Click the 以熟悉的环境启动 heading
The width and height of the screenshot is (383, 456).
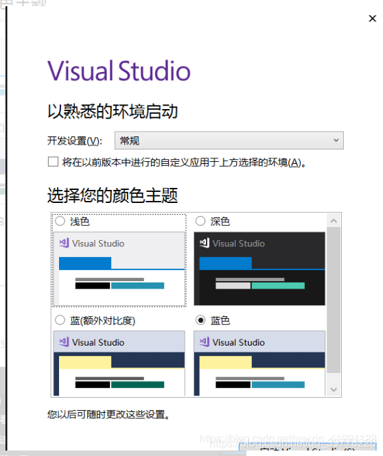[113, 111]
